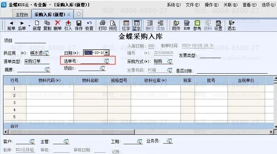Viewport: 277px width, 154px height.
Task: Go to previous document with 前单
Action: 11,26
